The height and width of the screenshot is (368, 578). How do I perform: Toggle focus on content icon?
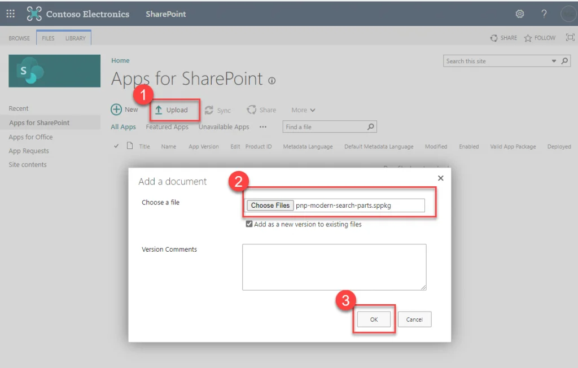coord(570,37)
